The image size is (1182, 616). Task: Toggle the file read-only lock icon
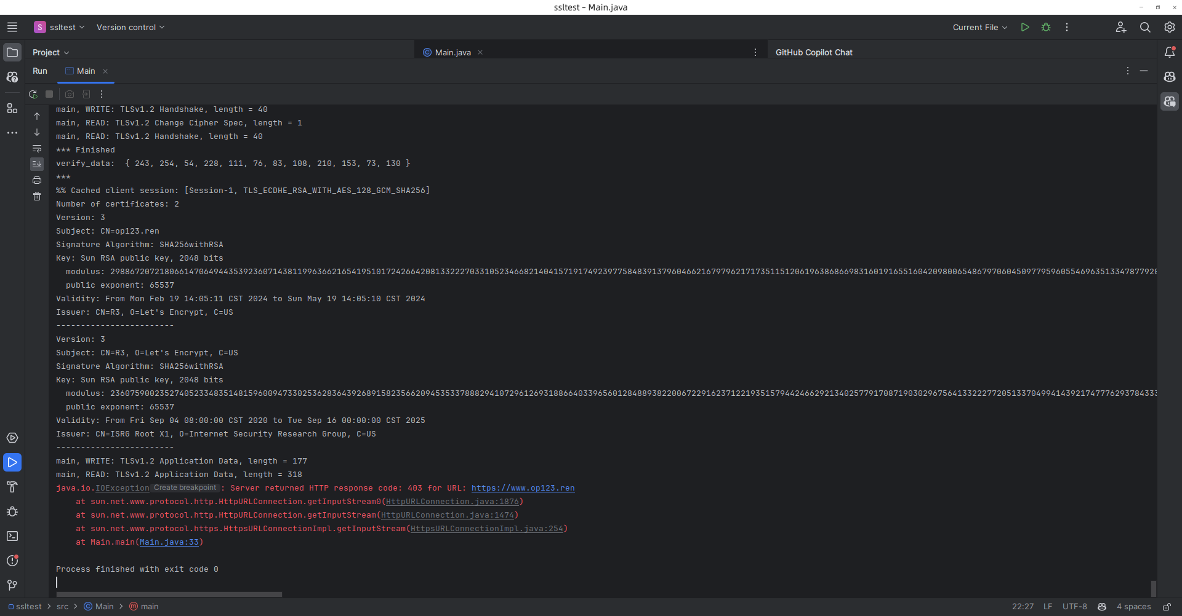tap(1167, 606)
